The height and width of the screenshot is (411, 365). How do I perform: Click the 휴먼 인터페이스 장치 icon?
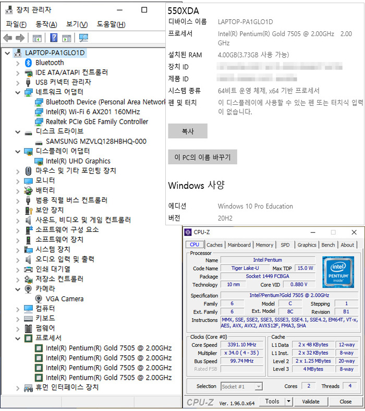click(x=28, y=388)
